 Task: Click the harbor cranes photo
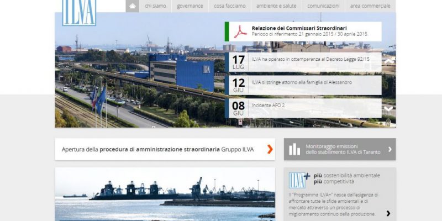coord(165,194)
